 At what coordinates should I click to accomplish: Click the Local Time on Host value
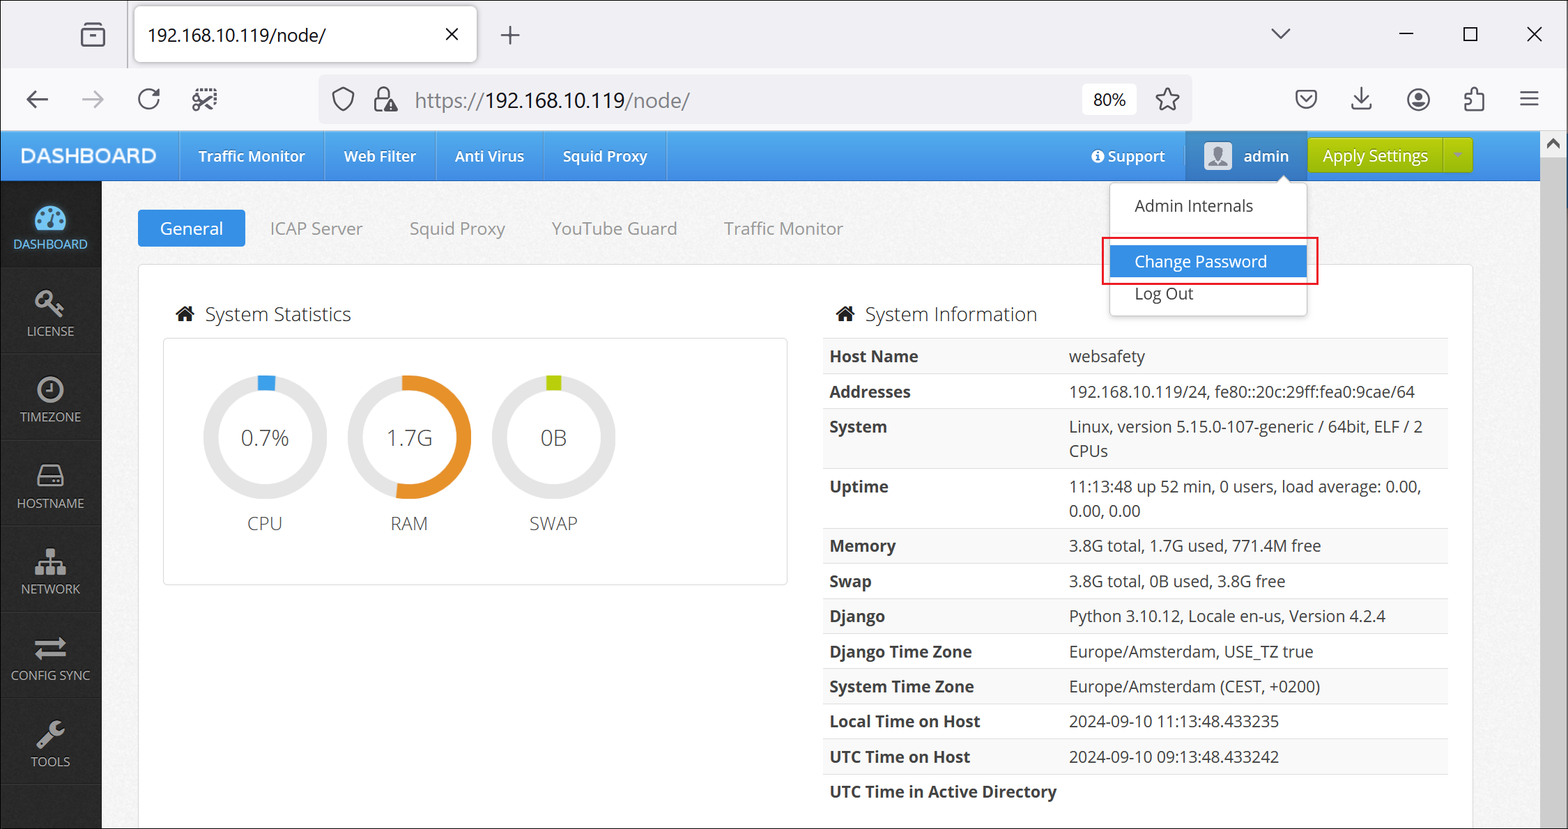click(1174, 721)
